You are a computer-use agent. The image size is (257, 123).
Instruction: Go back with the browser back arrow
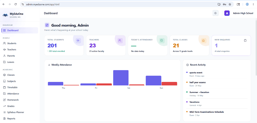(4, 5)
